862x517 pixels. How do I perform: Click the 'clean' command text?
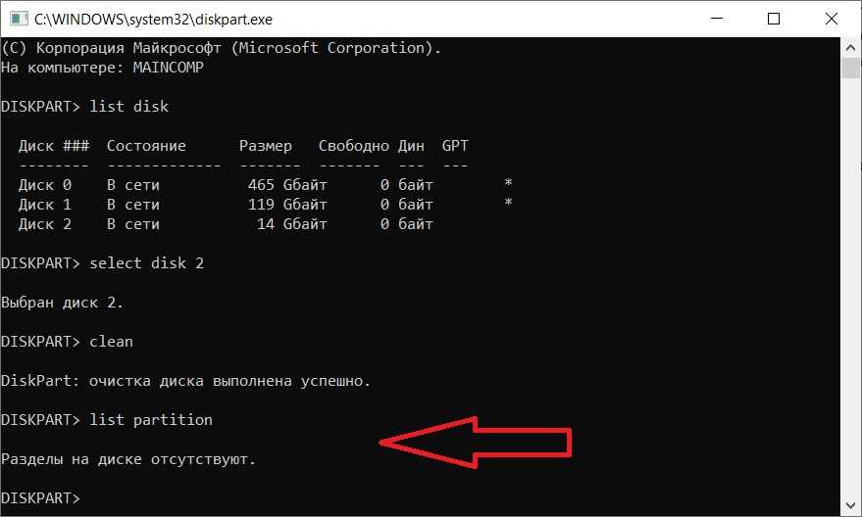click(x=111, y=342)
